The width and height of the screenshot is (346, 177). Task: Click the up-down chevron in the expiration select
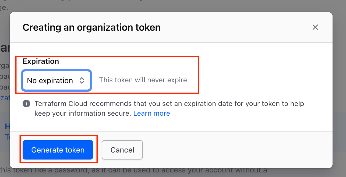tap(82, 80)
